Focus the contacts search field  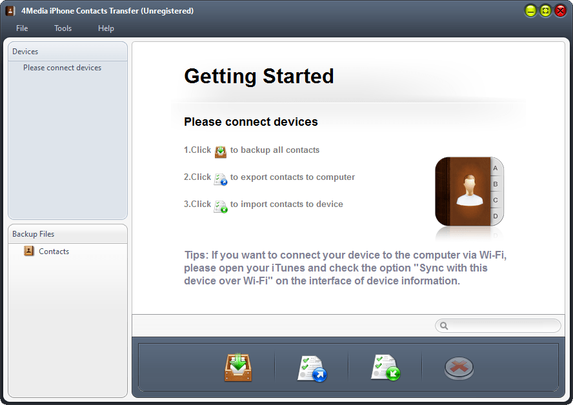(x=498, y=326)
